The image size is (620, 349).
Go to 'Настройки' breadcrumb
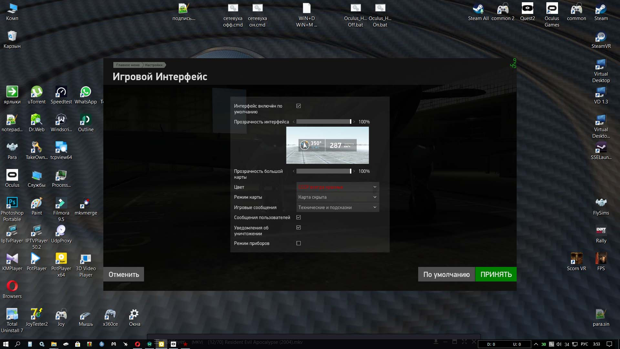click(x=154, y=65)
